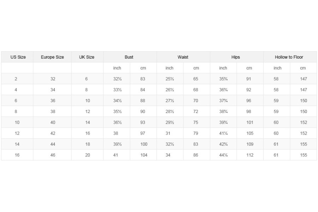
Task: Select waist cm value 86
Action: click(x=195, y=155)
